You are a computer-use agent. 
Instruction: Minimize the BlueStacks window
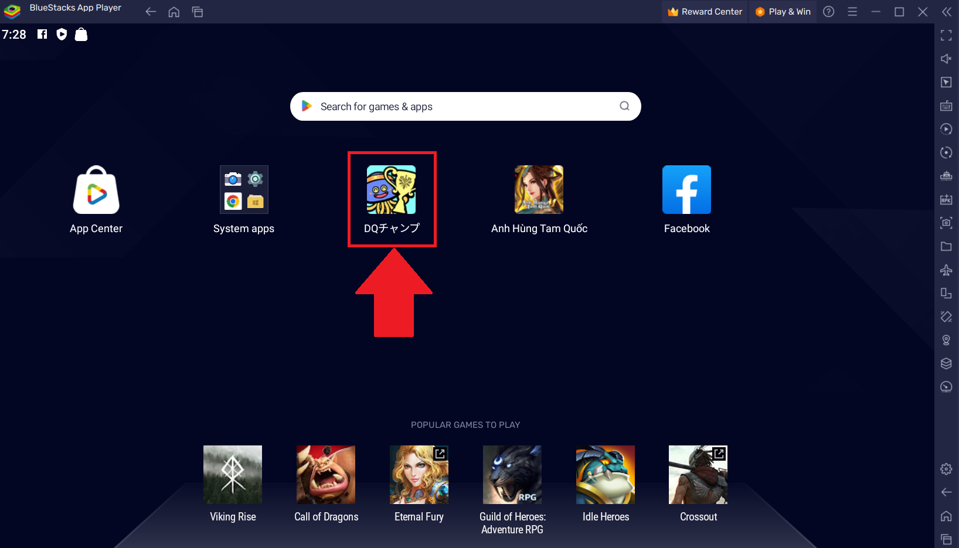coord(876,12)
